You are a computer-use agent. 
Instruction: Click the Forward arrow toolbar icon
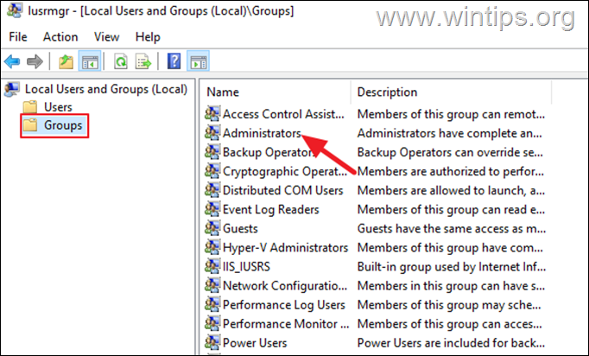[35, 61]
